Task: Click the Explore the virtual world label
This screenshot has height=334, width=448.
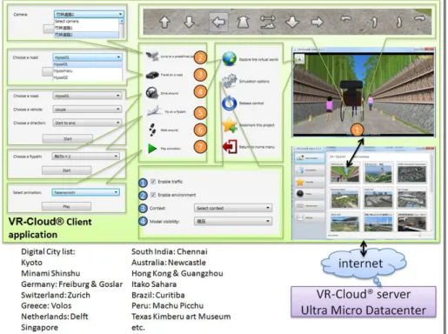Action: pos(258,59)
